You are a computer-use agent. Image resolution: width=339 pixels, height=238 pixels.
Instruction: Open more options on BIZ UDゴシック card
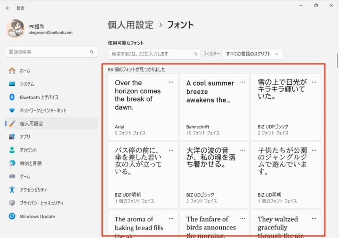click(242, 150)
